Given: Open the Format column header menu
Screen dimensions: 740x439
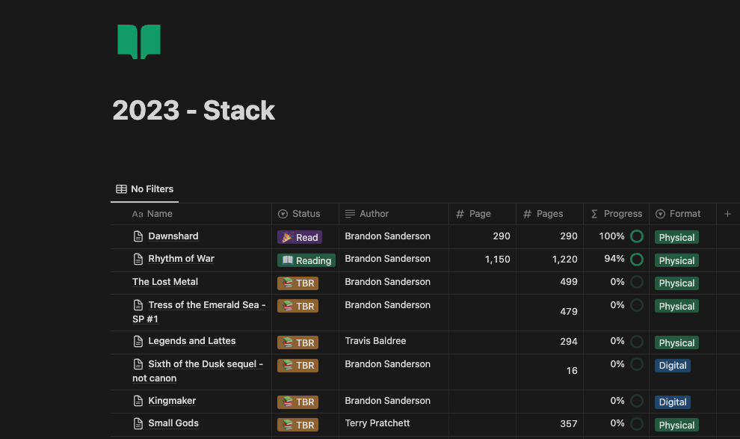Looking at the screenshot, I should click(x=682, y=214).
